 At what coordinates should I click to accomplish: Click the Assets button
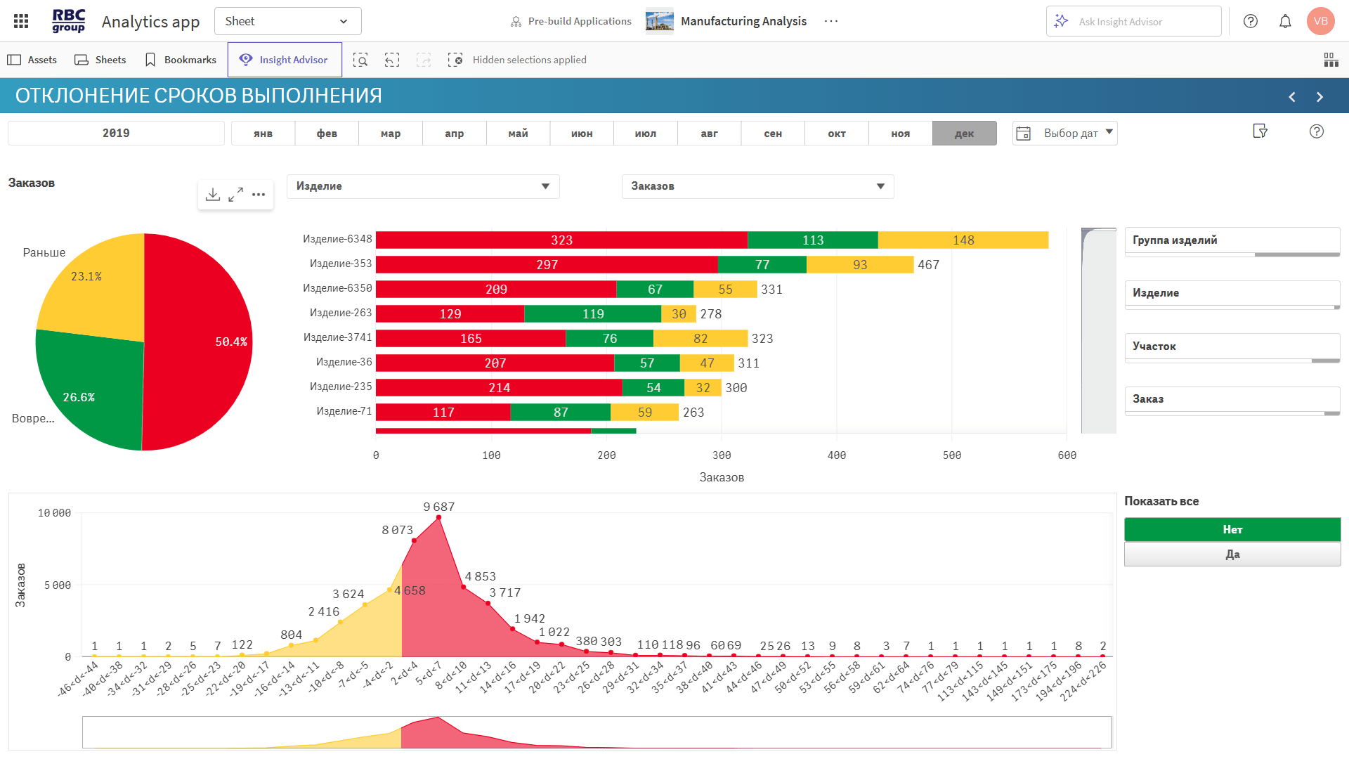click(32, 60)
